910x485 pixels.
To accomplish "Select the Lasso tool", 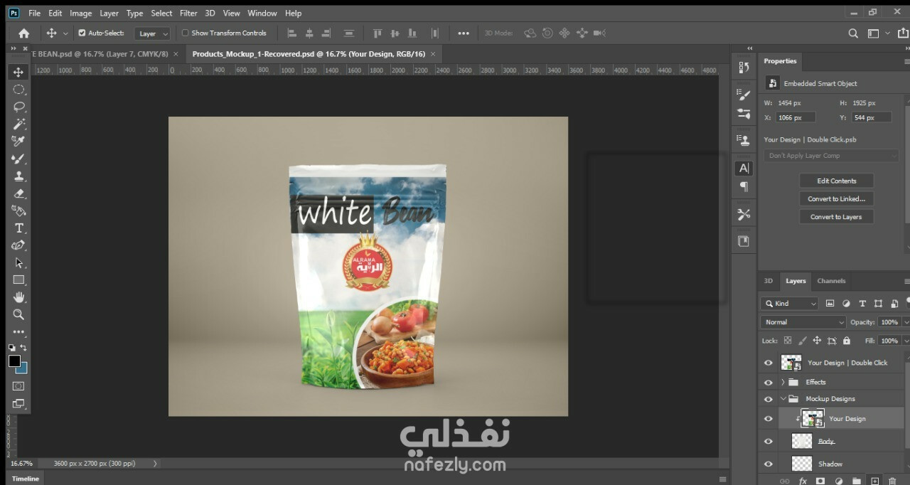I will point(18,107).
